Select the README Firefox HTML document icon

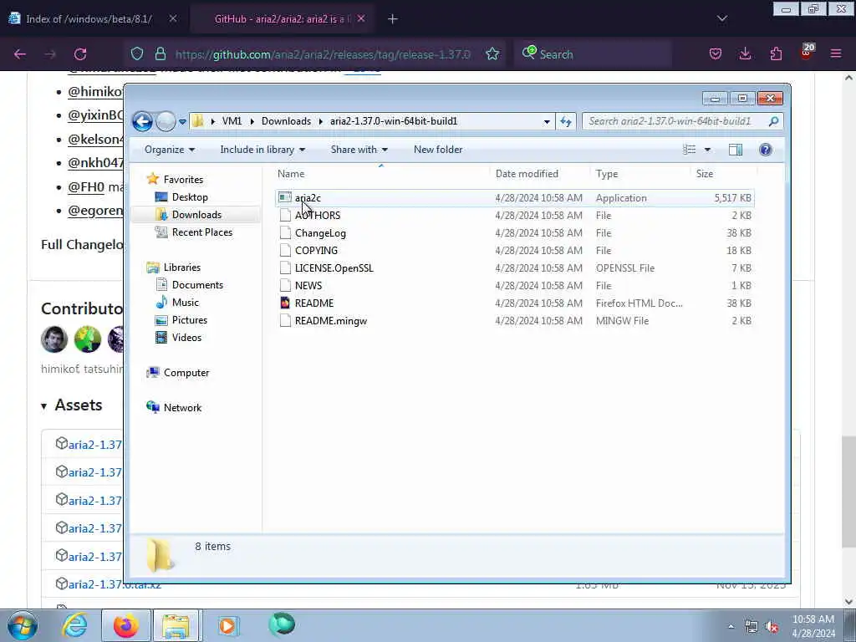tap(285, 303)
